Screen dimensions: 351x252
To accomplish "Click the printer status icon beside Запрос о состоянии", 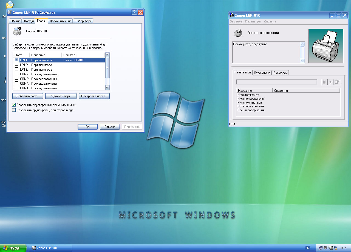I will pos(238,33).
